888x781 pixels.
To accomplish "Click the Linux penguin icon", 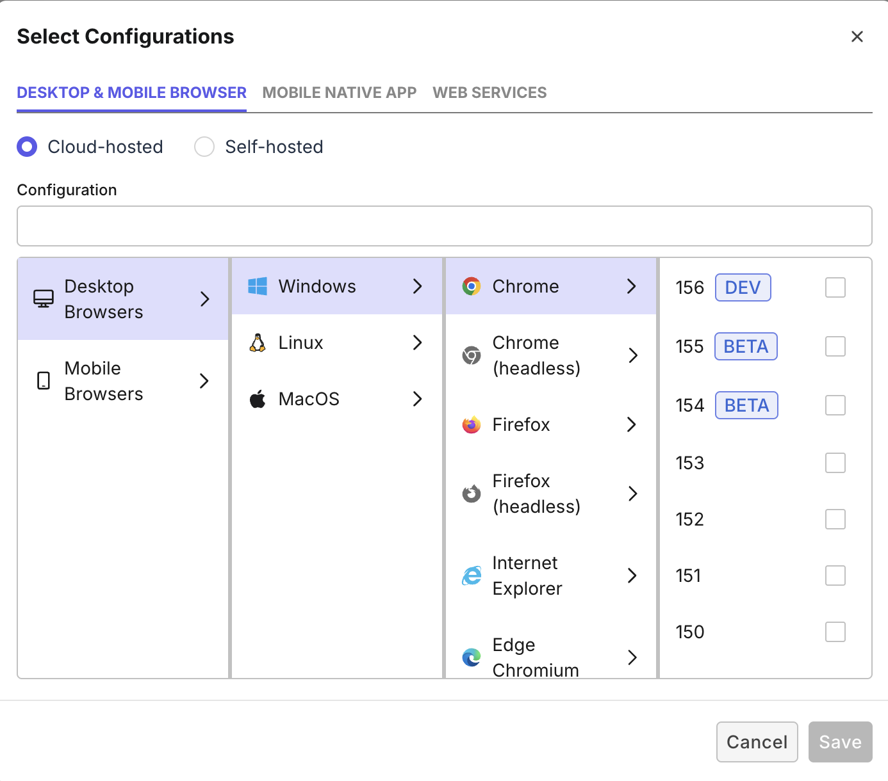I will click(x=258, y=342).
